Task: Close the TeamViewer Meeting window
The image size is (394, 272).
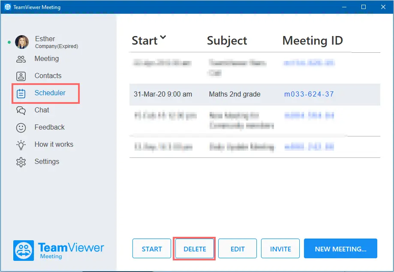Action: tap(383, 7)
